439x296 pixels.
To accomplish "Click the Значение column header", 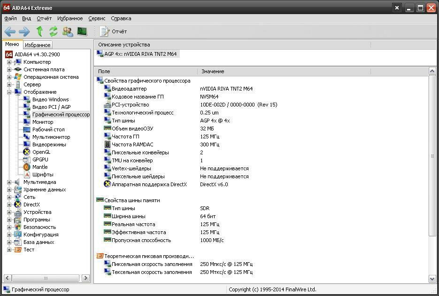I will point(284,72).
